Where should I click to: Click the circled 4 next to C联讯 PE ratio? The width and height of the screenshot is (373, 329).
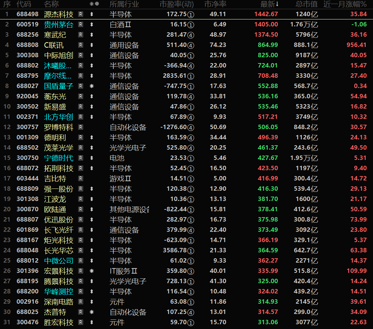pyautogui.click(x=191, y=45)
